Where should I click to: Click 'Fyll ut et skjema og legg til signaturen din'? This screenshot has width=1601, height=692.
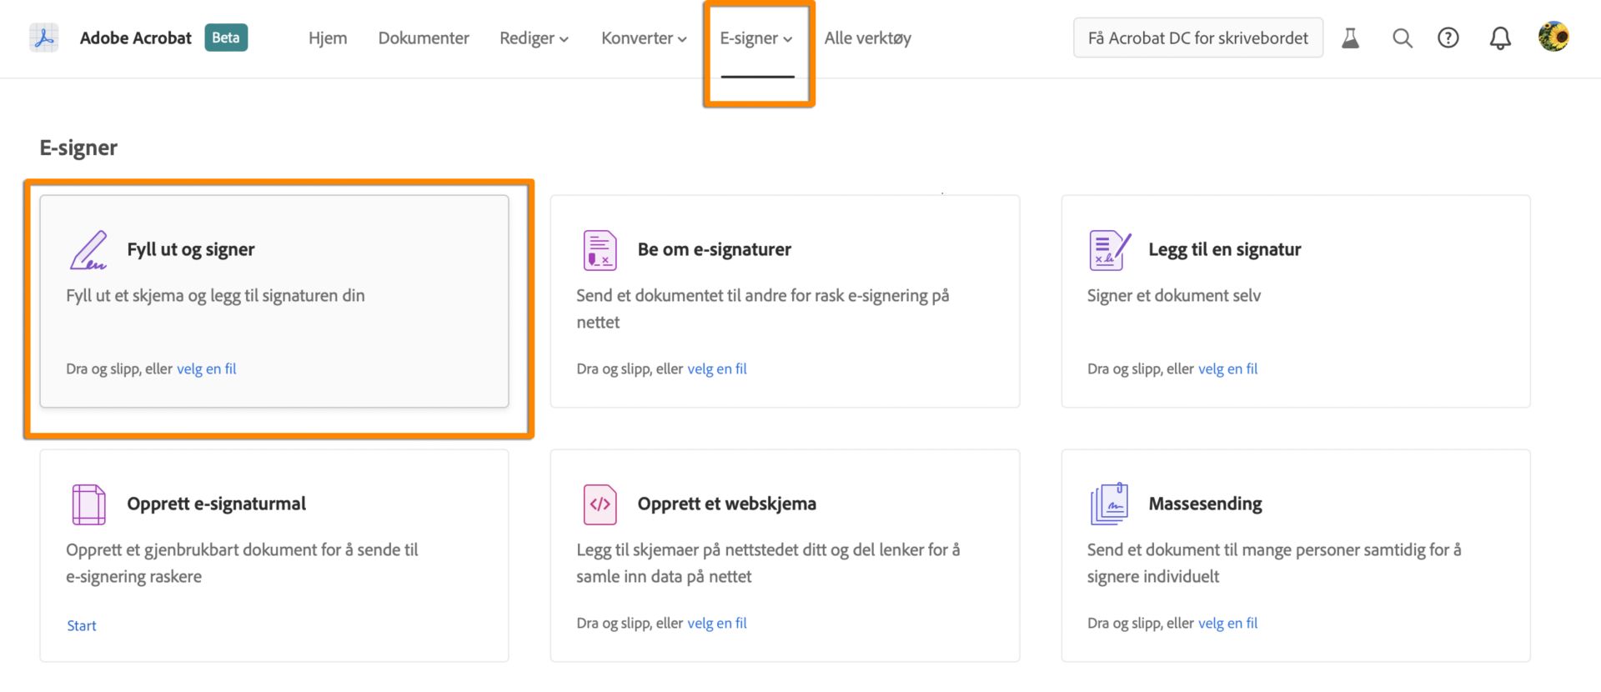click(x=215, y=295)
